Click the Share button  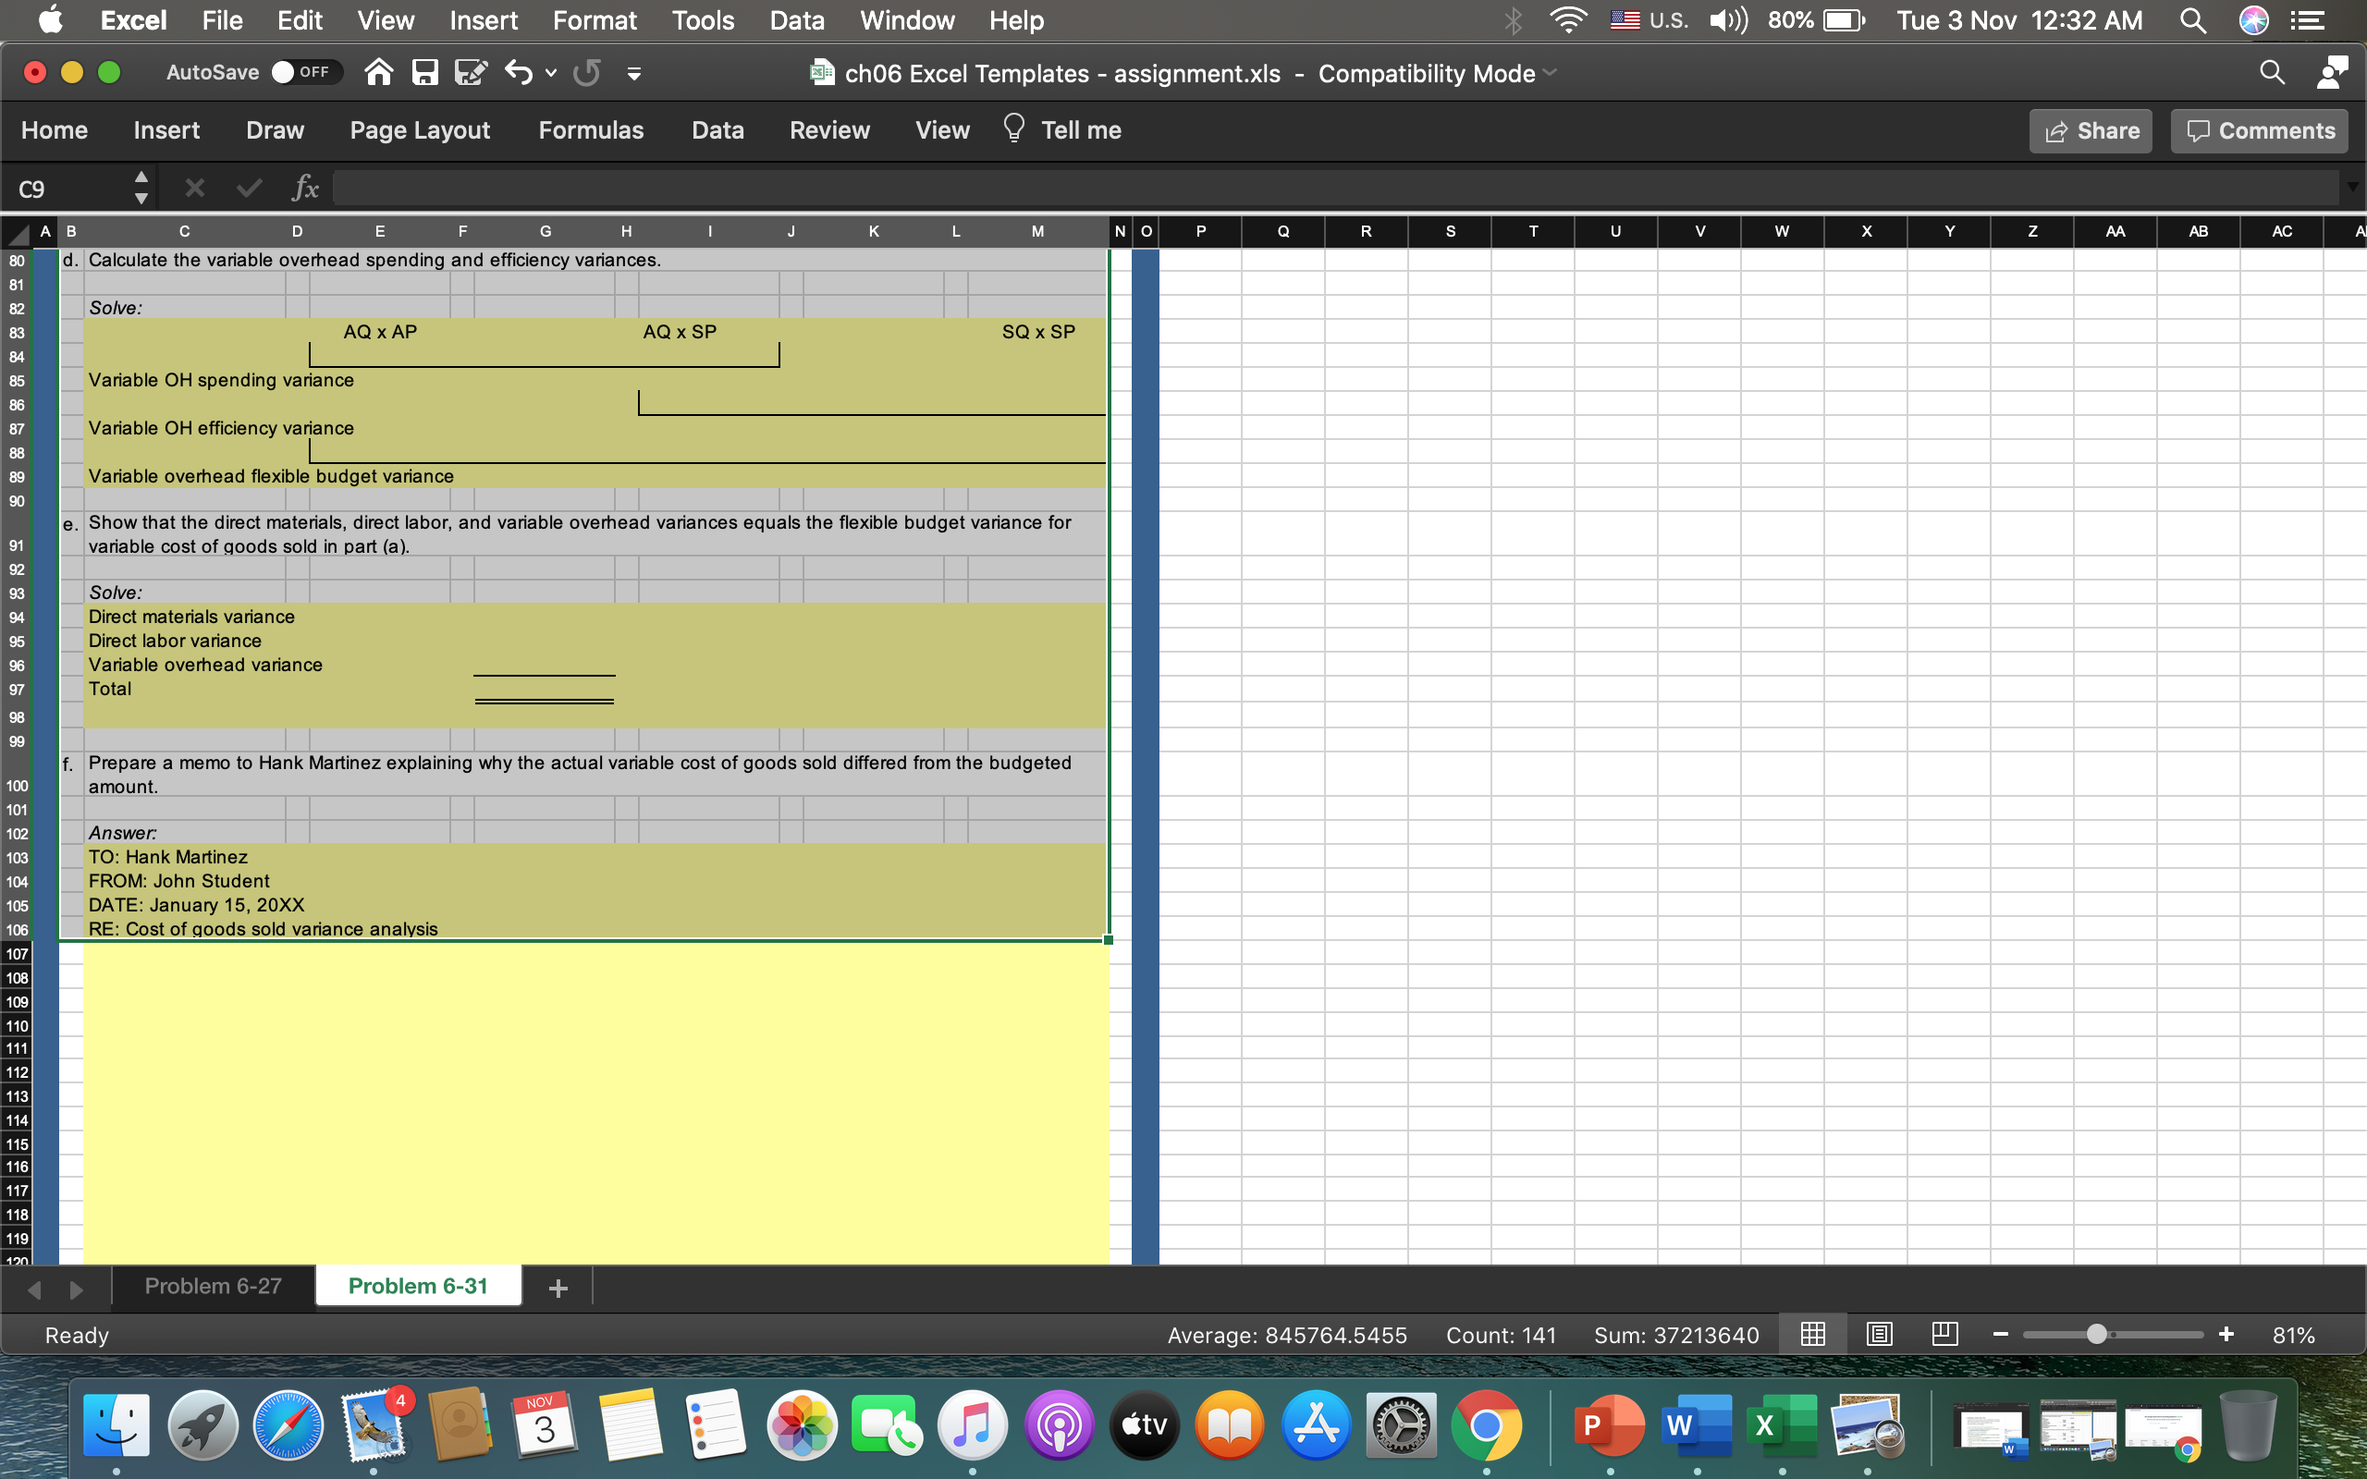(2091, 131)
